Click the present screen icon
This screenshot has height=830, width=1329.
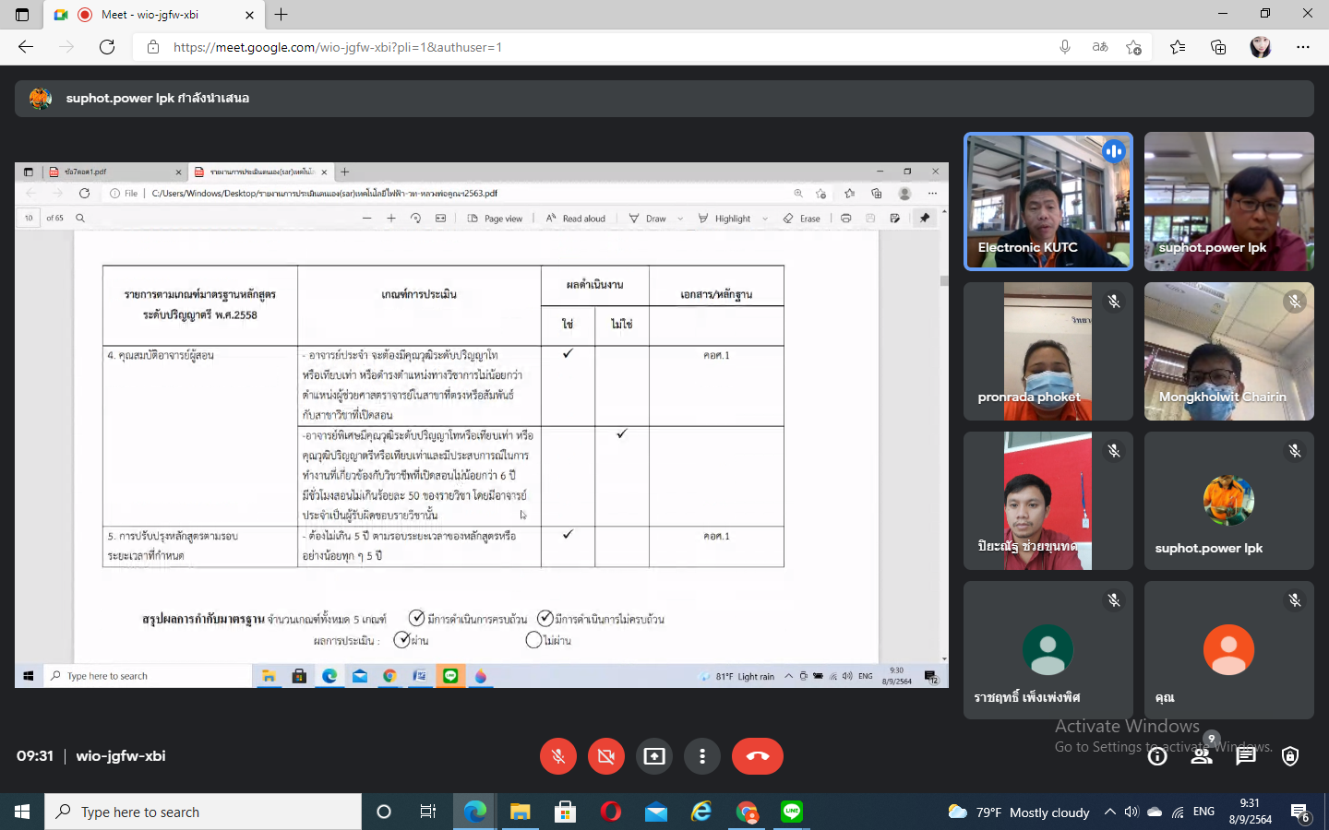coord(654,756)
